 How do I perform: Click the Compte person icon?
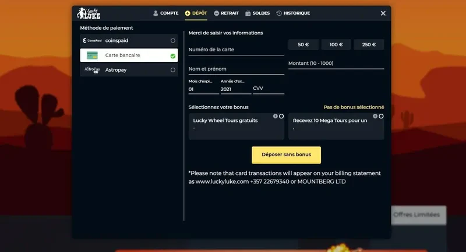click(x=156, y=13)
